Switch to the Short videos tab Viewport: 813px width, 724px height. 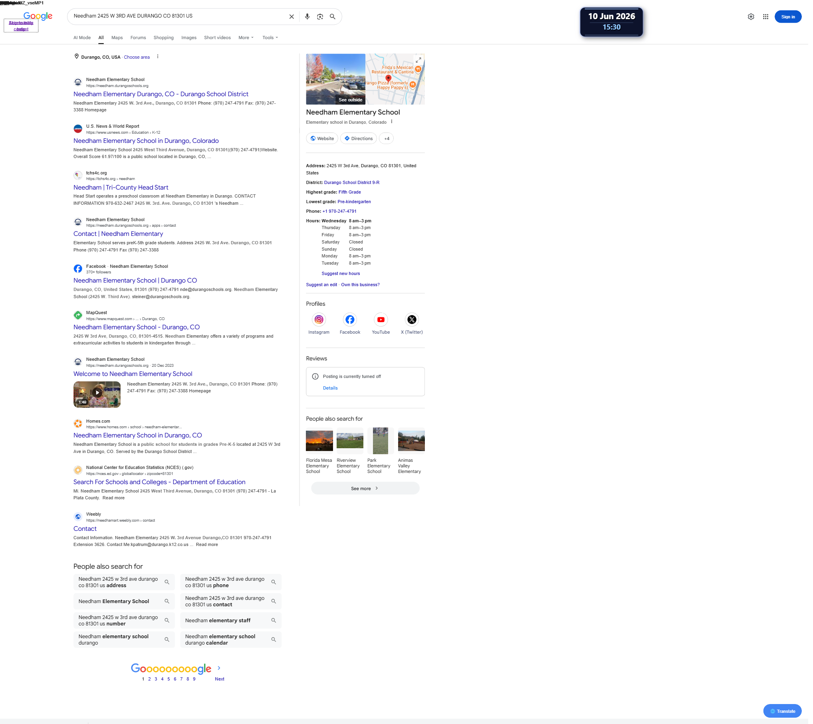click(217, 38)
